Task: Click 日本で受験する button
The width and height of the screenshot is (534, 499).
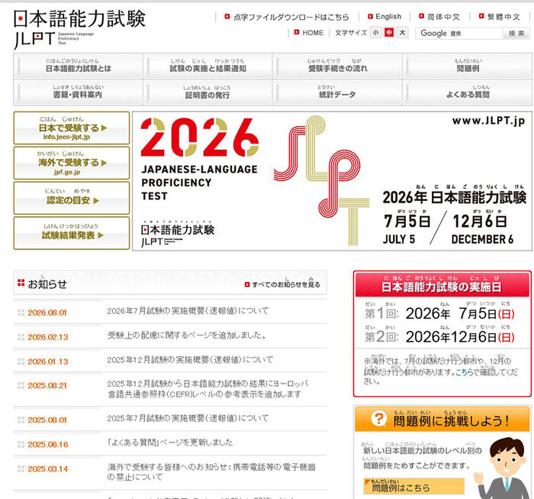Action: pyautogui.click(x=72, y=128)
